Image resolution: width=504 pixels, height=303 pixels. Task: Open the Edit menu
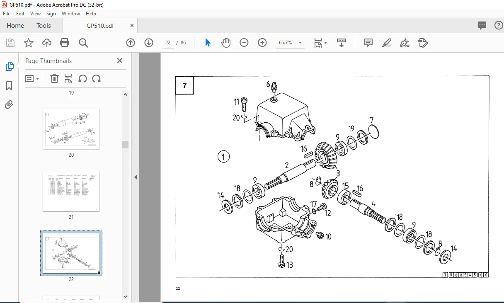[x=20, y=14]
